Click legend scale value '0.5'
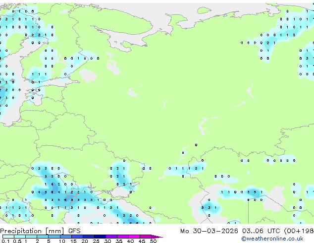 17,241
